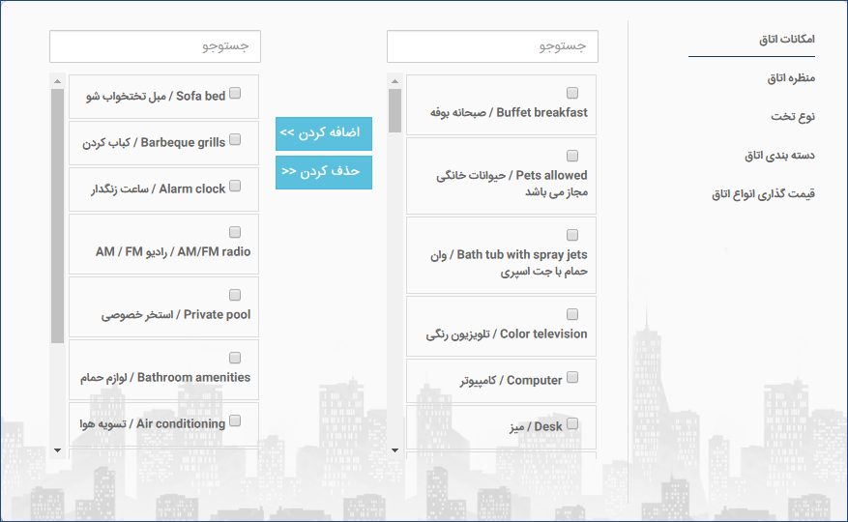Viewport: 848px width, 522px height.
Task: Tick the Barbeque grills option
Action: (235, 139)
